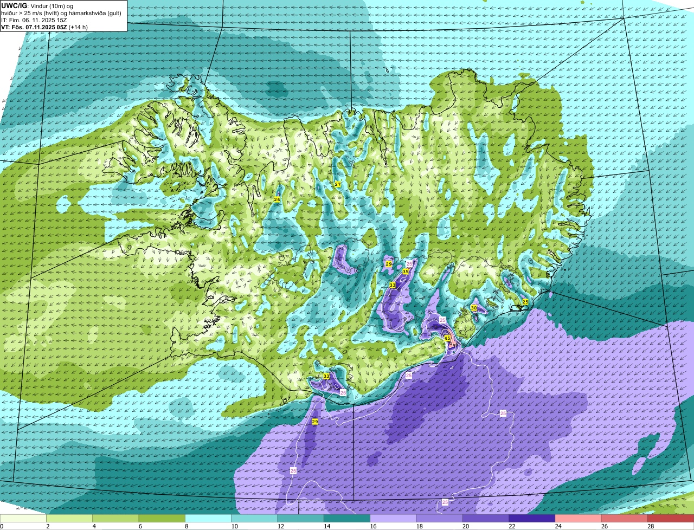
Task: Click scale tick number 0 on color bar
Action: tap(2, 526)
